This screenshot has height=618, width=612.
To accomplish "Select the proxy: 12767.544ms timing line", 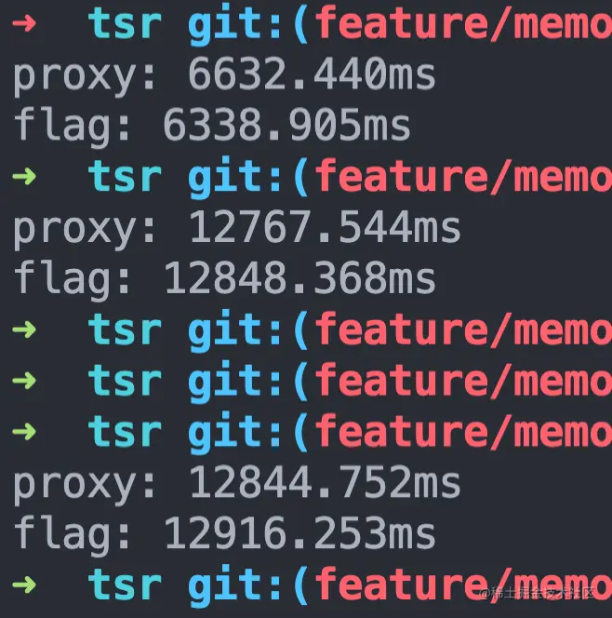I will [x=236, y=229].
